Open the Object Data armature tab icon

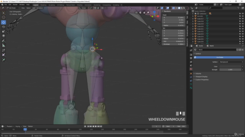[x=191, y=84]
